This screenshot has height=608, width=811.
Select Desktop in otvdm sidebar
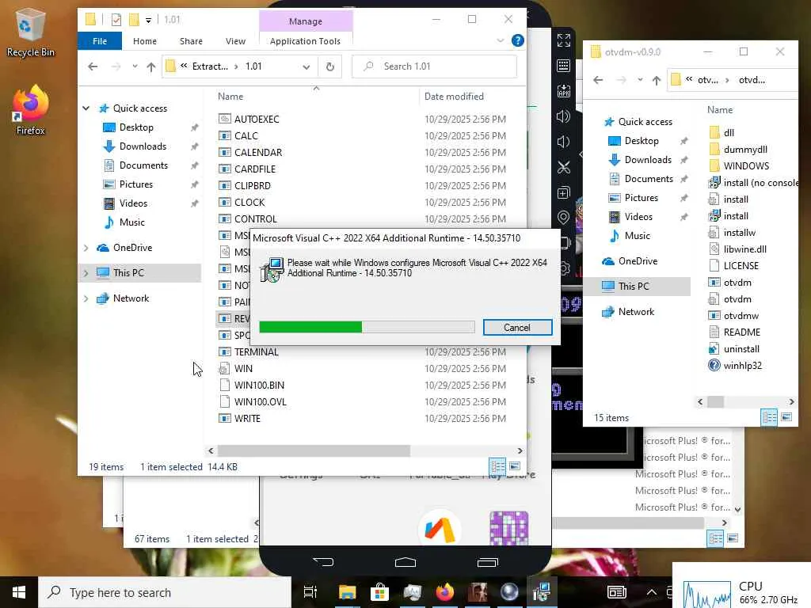[x=642, y=141]
